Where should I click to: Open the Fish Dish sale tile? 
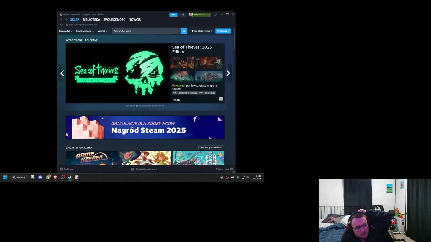[198, 158]
